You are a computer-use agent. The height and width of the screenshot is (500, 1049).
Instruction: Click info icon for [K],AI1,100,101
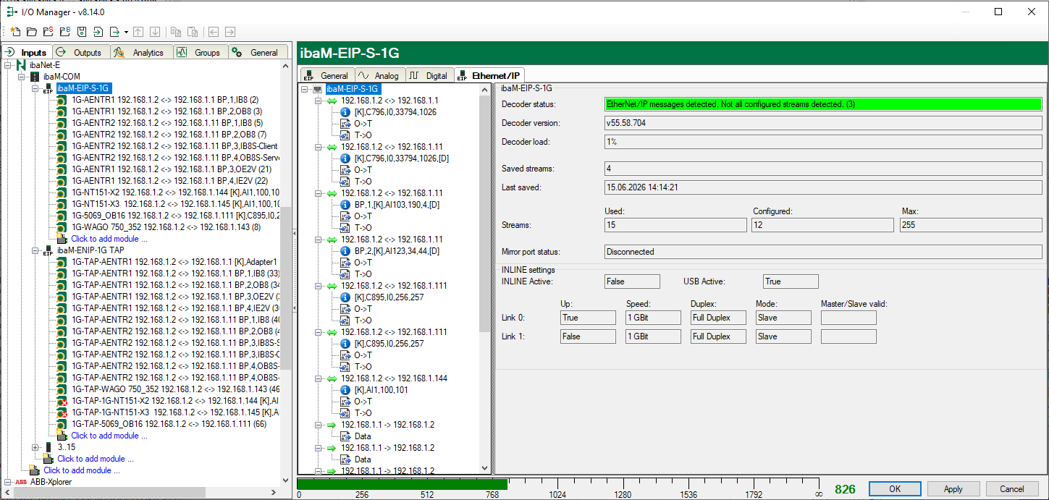(345, 390)
